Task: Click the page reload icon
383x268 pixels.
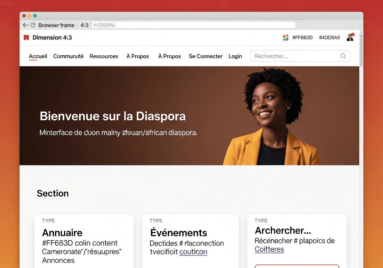Action: pyautogui.click(x=33, y=25)
